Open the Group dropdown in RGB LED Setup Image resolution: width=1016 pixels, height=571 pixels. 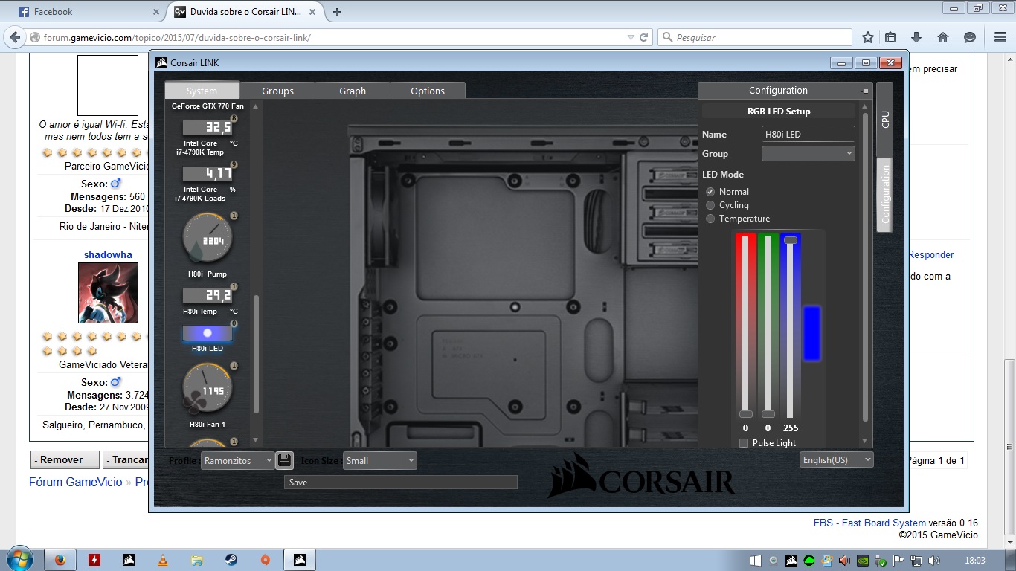pyautogui.click(x=808, y=153)
